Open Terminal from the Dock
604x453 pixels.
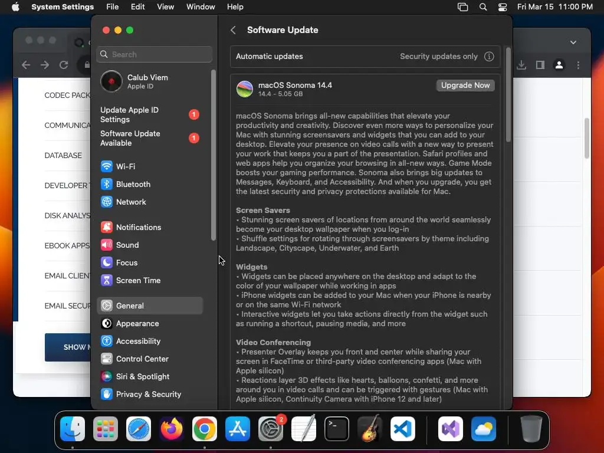[x=337, y=429]
